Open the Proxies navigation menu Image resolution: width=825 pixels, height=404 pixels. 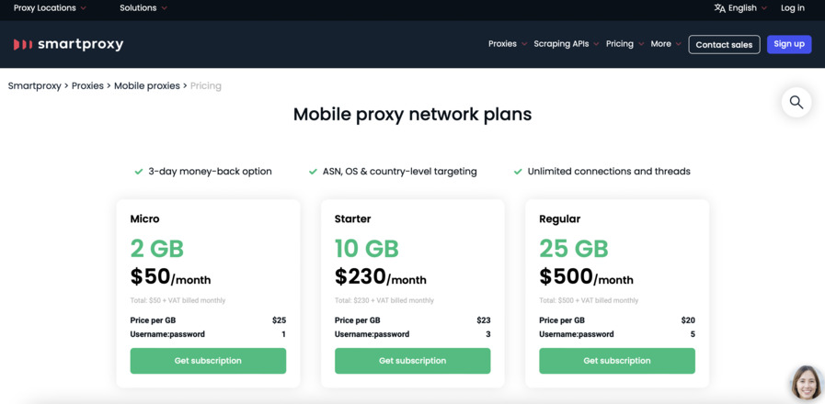[507, 44]
